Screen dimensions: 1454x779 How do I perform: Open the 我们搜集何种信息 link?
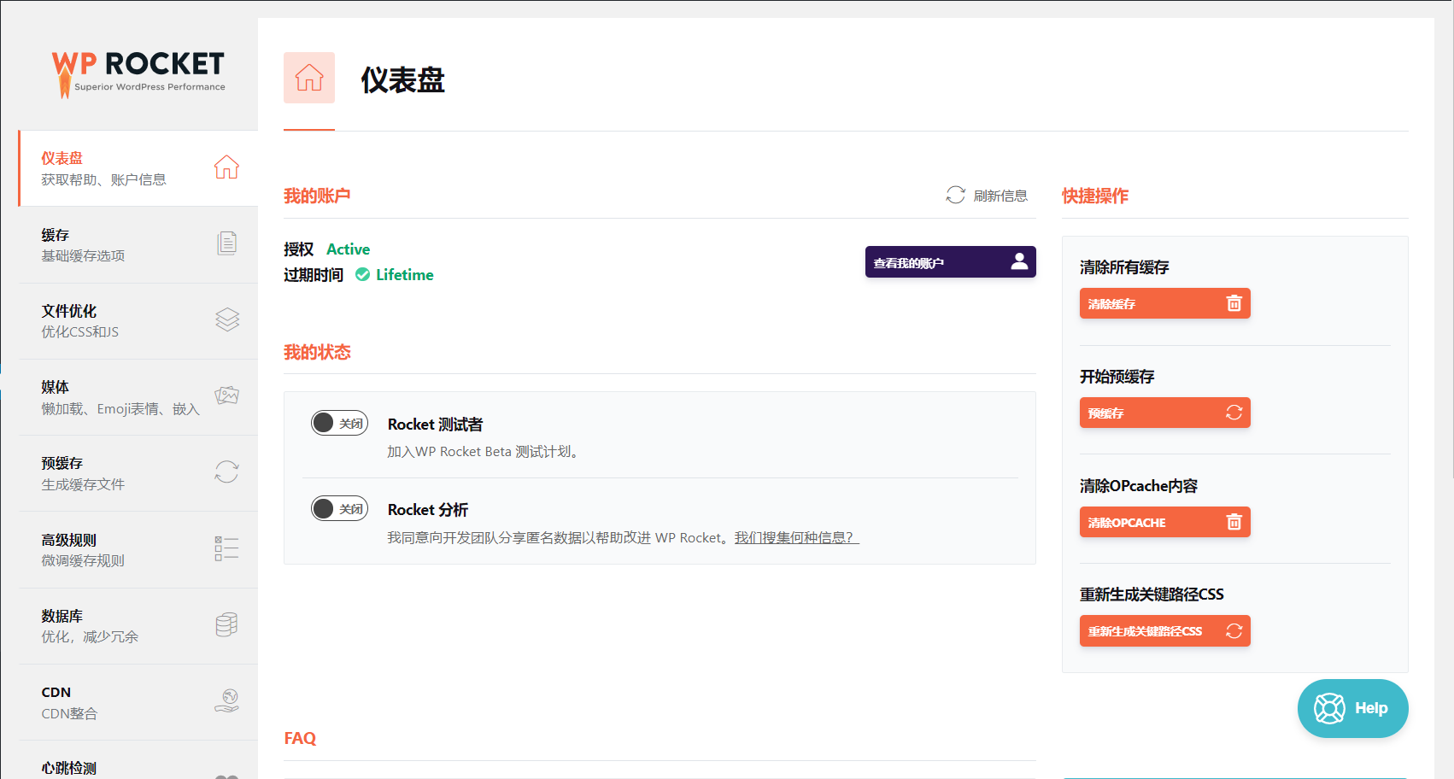[x=795, y=537]
